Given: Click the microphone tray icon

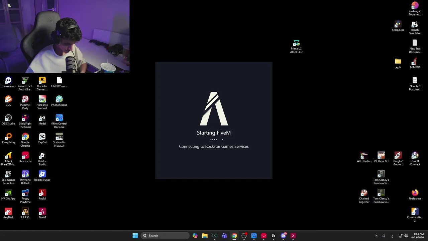Looking at the screenshot, I should click(384, 236).
